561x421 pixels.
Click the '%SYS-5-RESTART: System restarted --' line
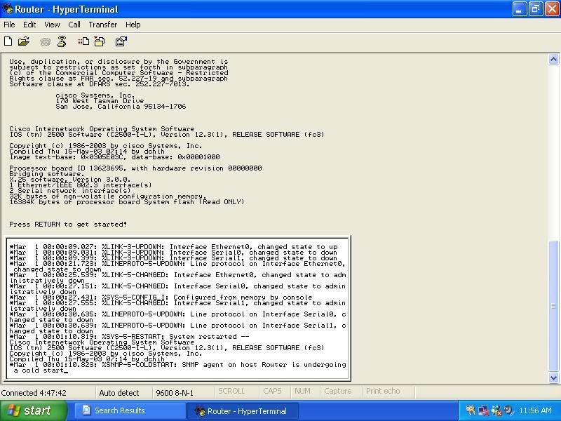129,337
